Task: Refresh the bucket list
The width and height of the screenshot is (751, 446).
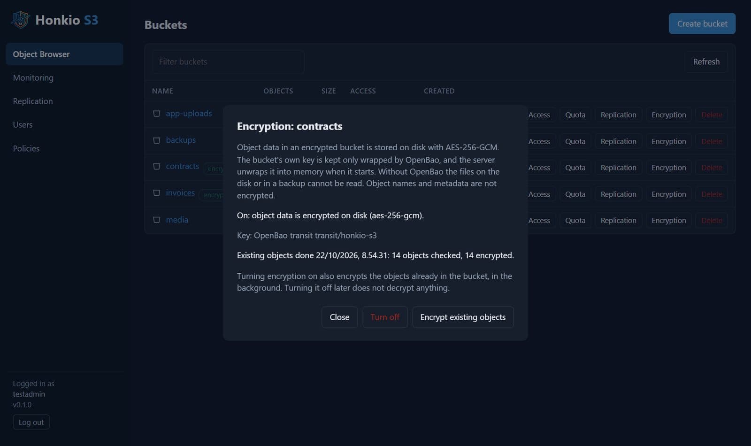Action: [x=706, y=62]
